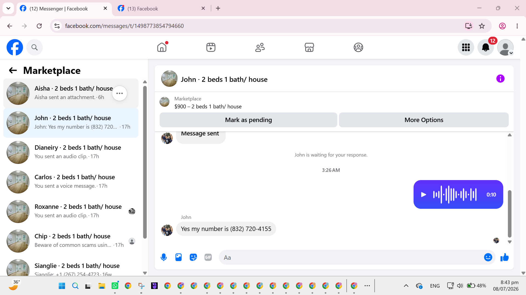
Task: Go back from Marketplace chats list
Action: (x=13, y=71)
